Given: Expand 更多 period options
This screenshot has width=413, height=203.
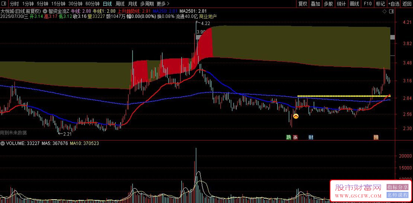Looking at the screenshot, I should click(x=162, y=4).
